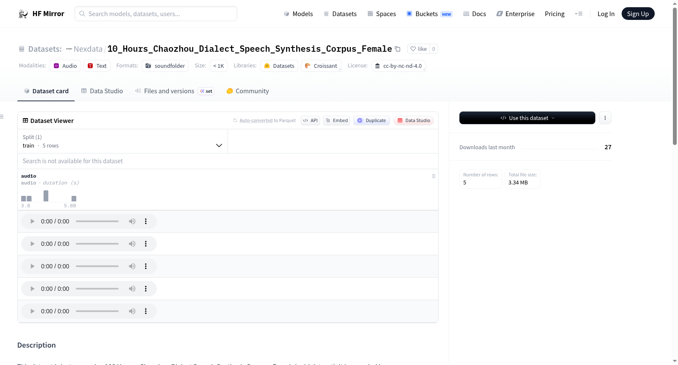Sort by the audio column arrows
Screen dimensions: 678x365
point(433,176)
